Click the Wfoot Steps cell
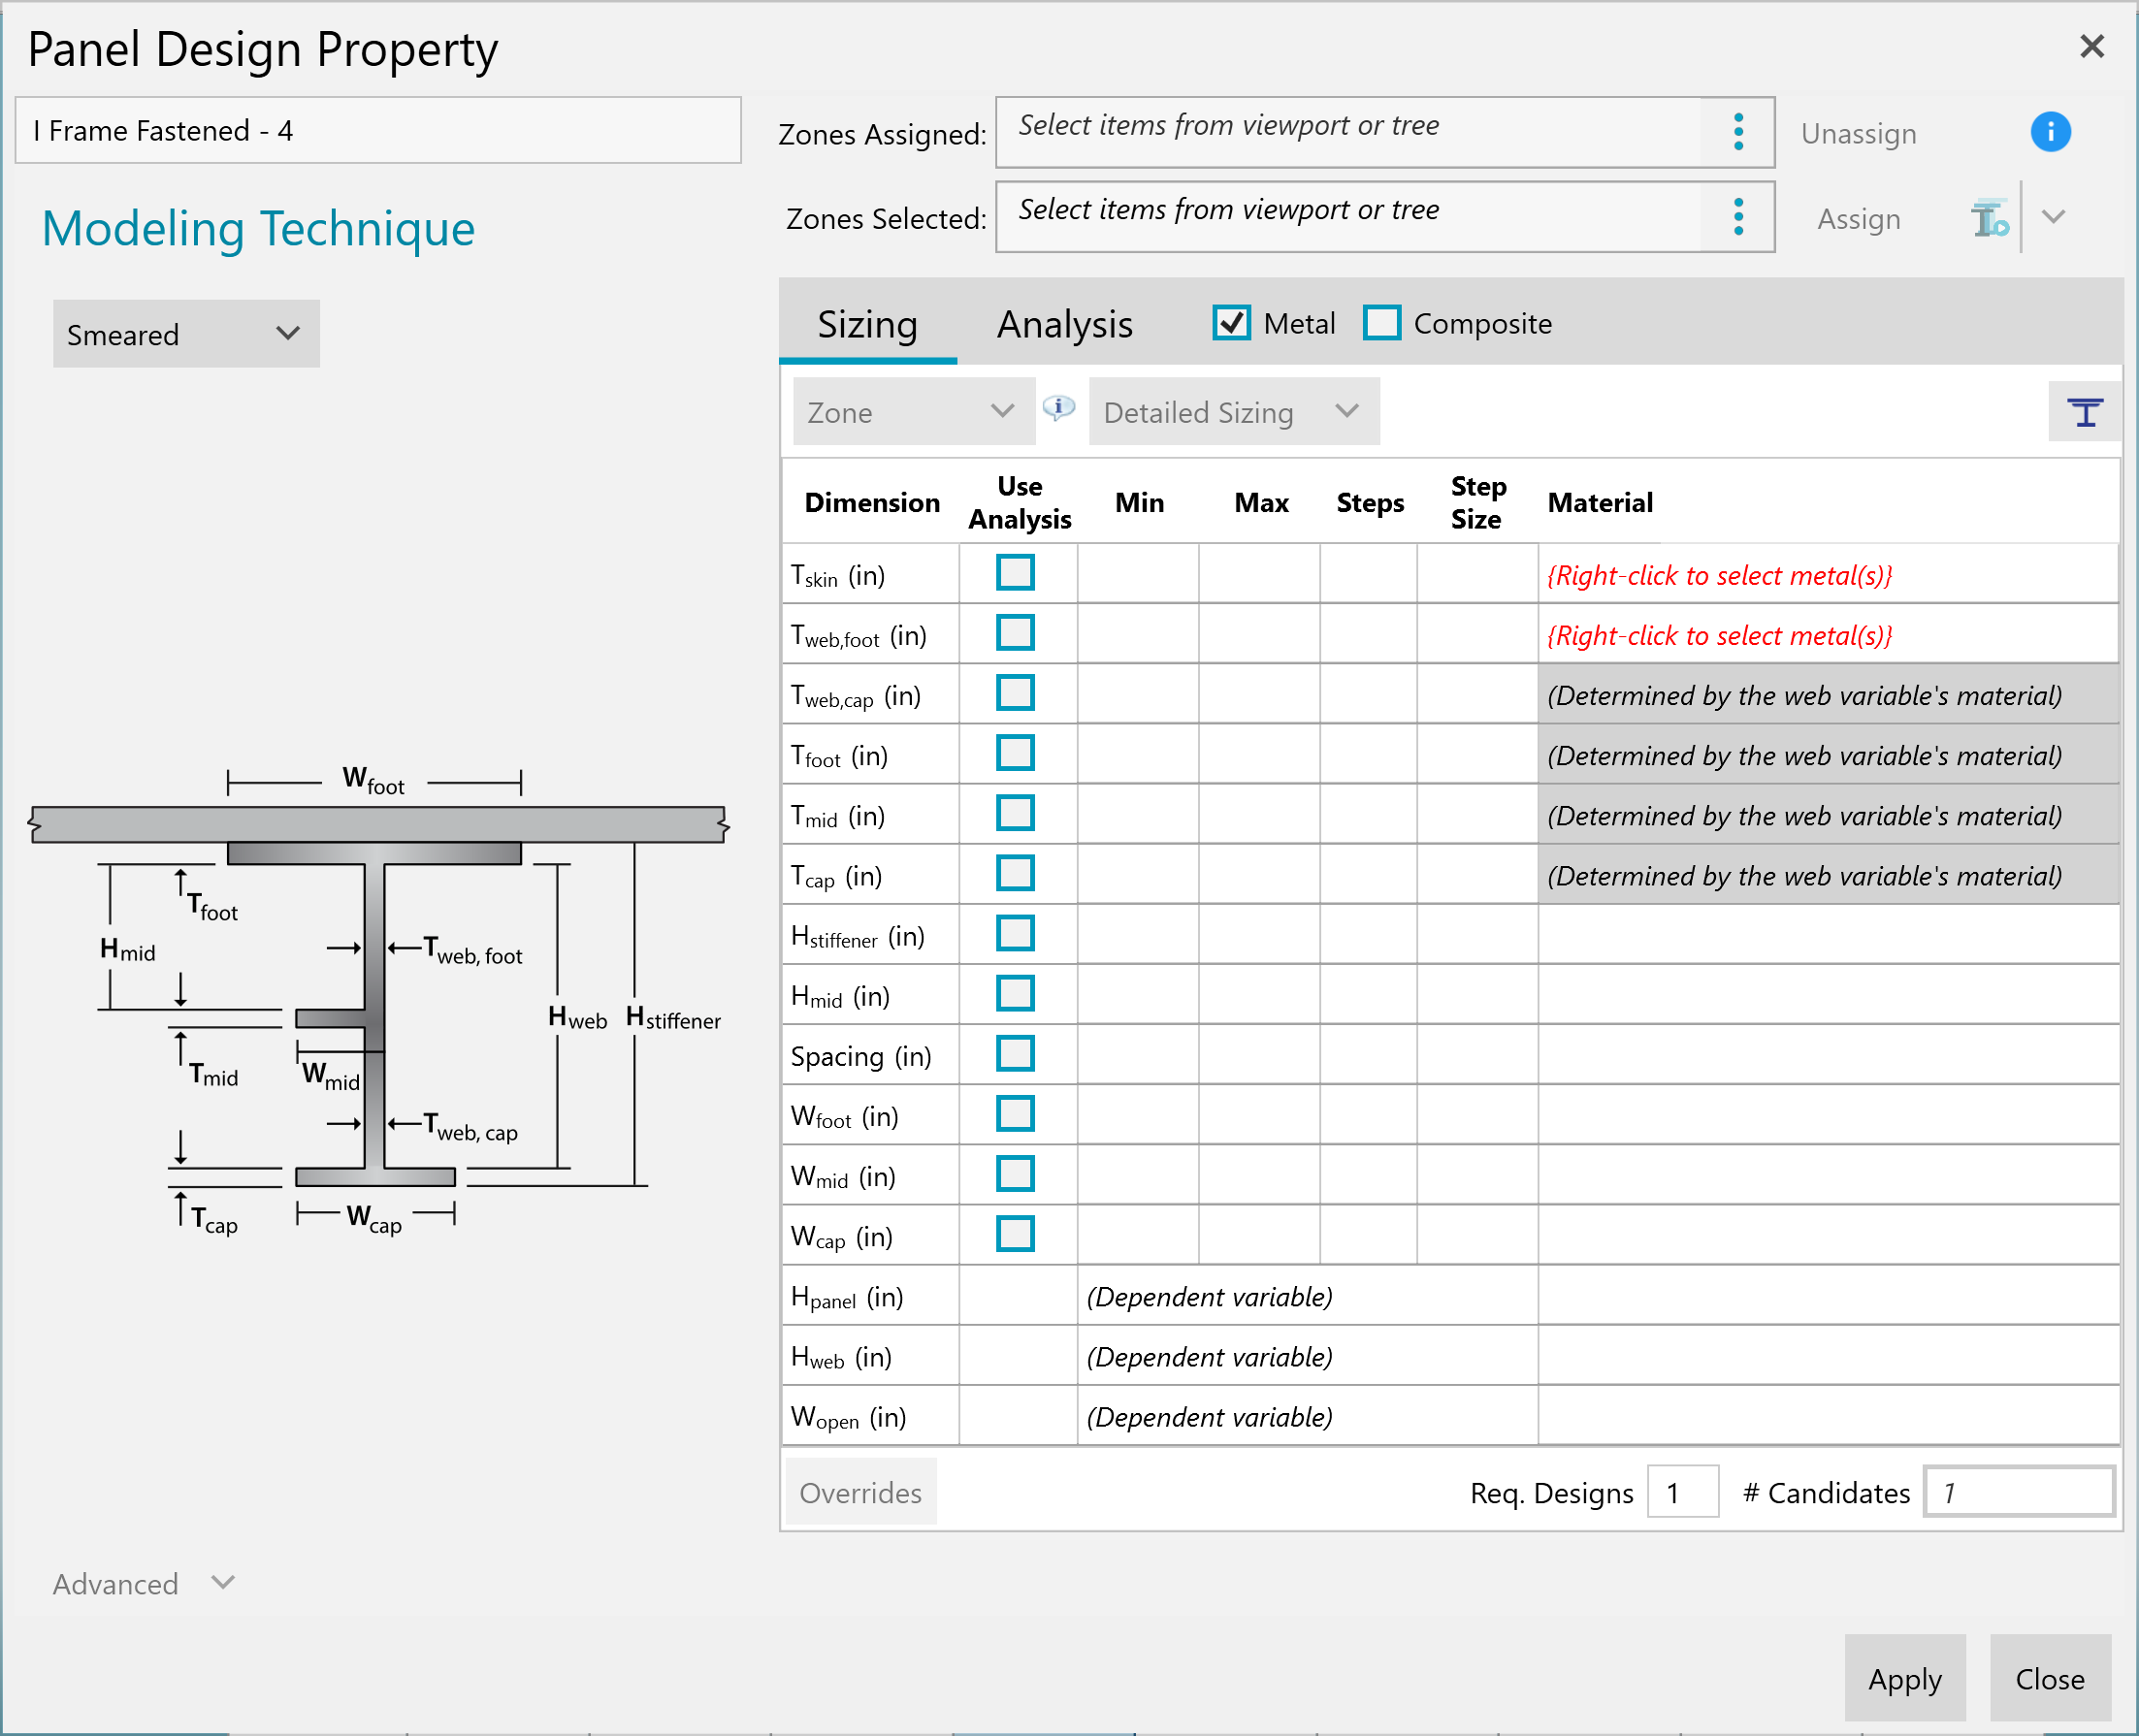This screenshot has width=2139, height=1736. point(1368,1114)
